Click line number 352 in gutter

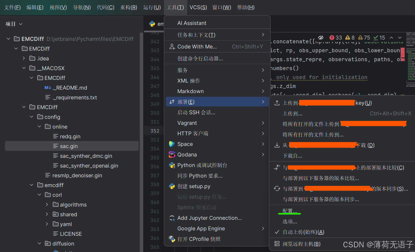pos(155,131)
